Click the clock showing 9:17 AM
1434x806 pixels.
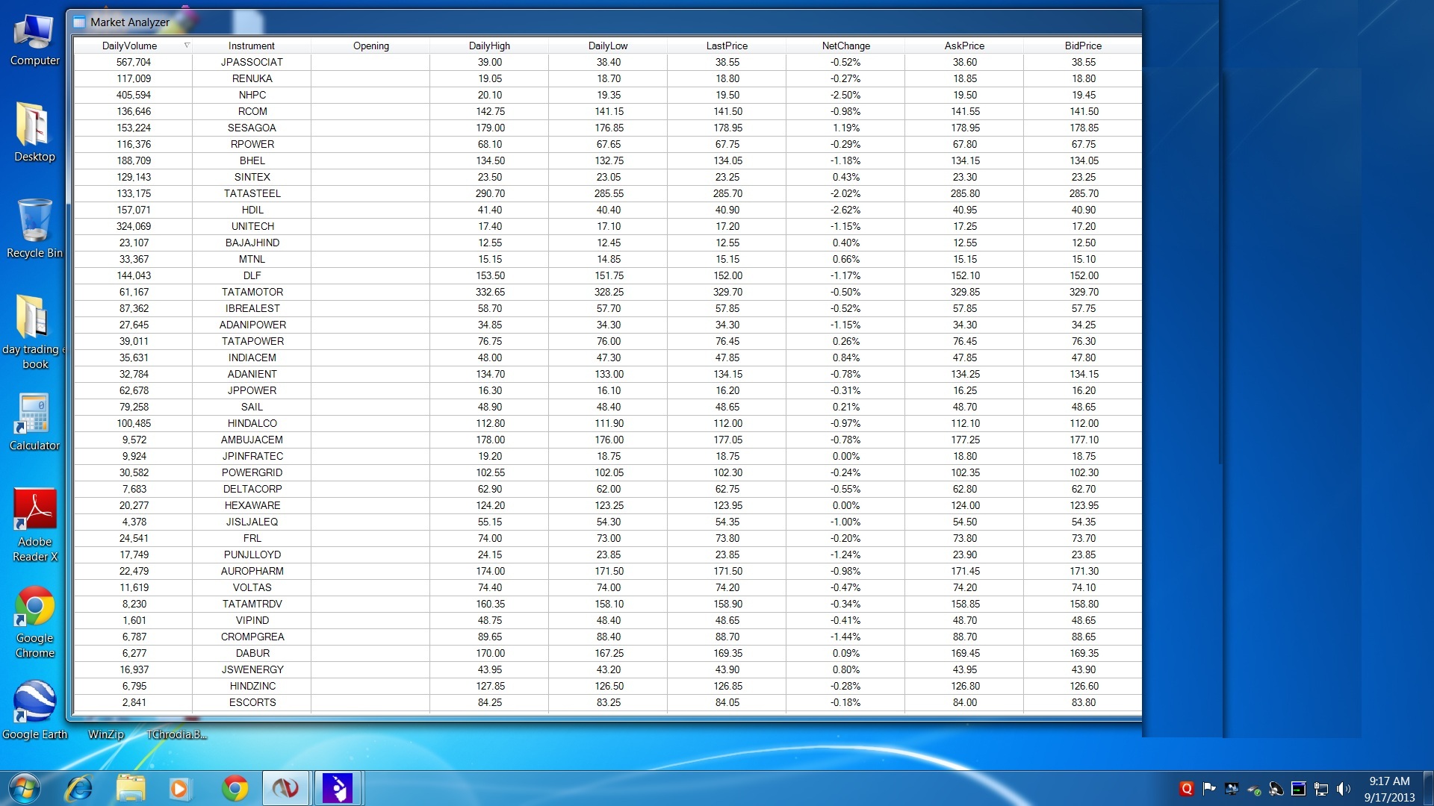1388,781
